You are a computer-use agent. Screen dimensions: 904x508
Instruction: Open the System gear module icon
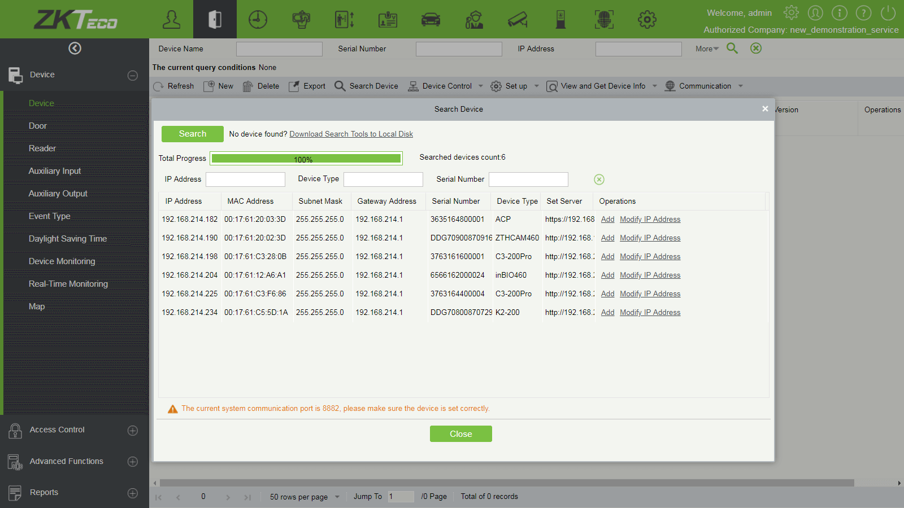[647, 20]
